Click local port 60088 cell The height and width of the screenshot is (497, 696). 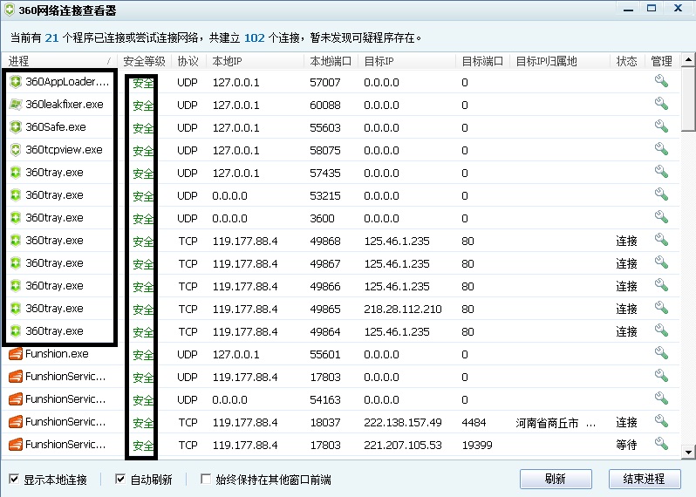coord(325,106)
